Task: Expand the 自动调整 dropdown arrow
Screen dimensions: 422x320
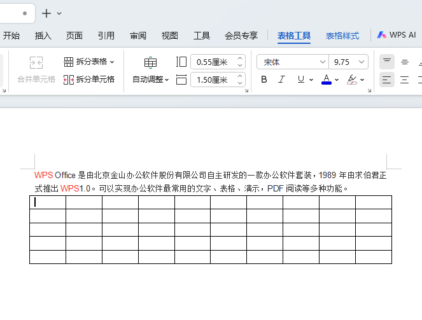Action: click(167, 80)
